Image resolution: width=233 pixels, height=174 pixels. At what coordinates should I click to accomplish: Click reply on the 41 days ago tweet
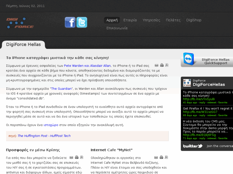click(x=202, y=102)
